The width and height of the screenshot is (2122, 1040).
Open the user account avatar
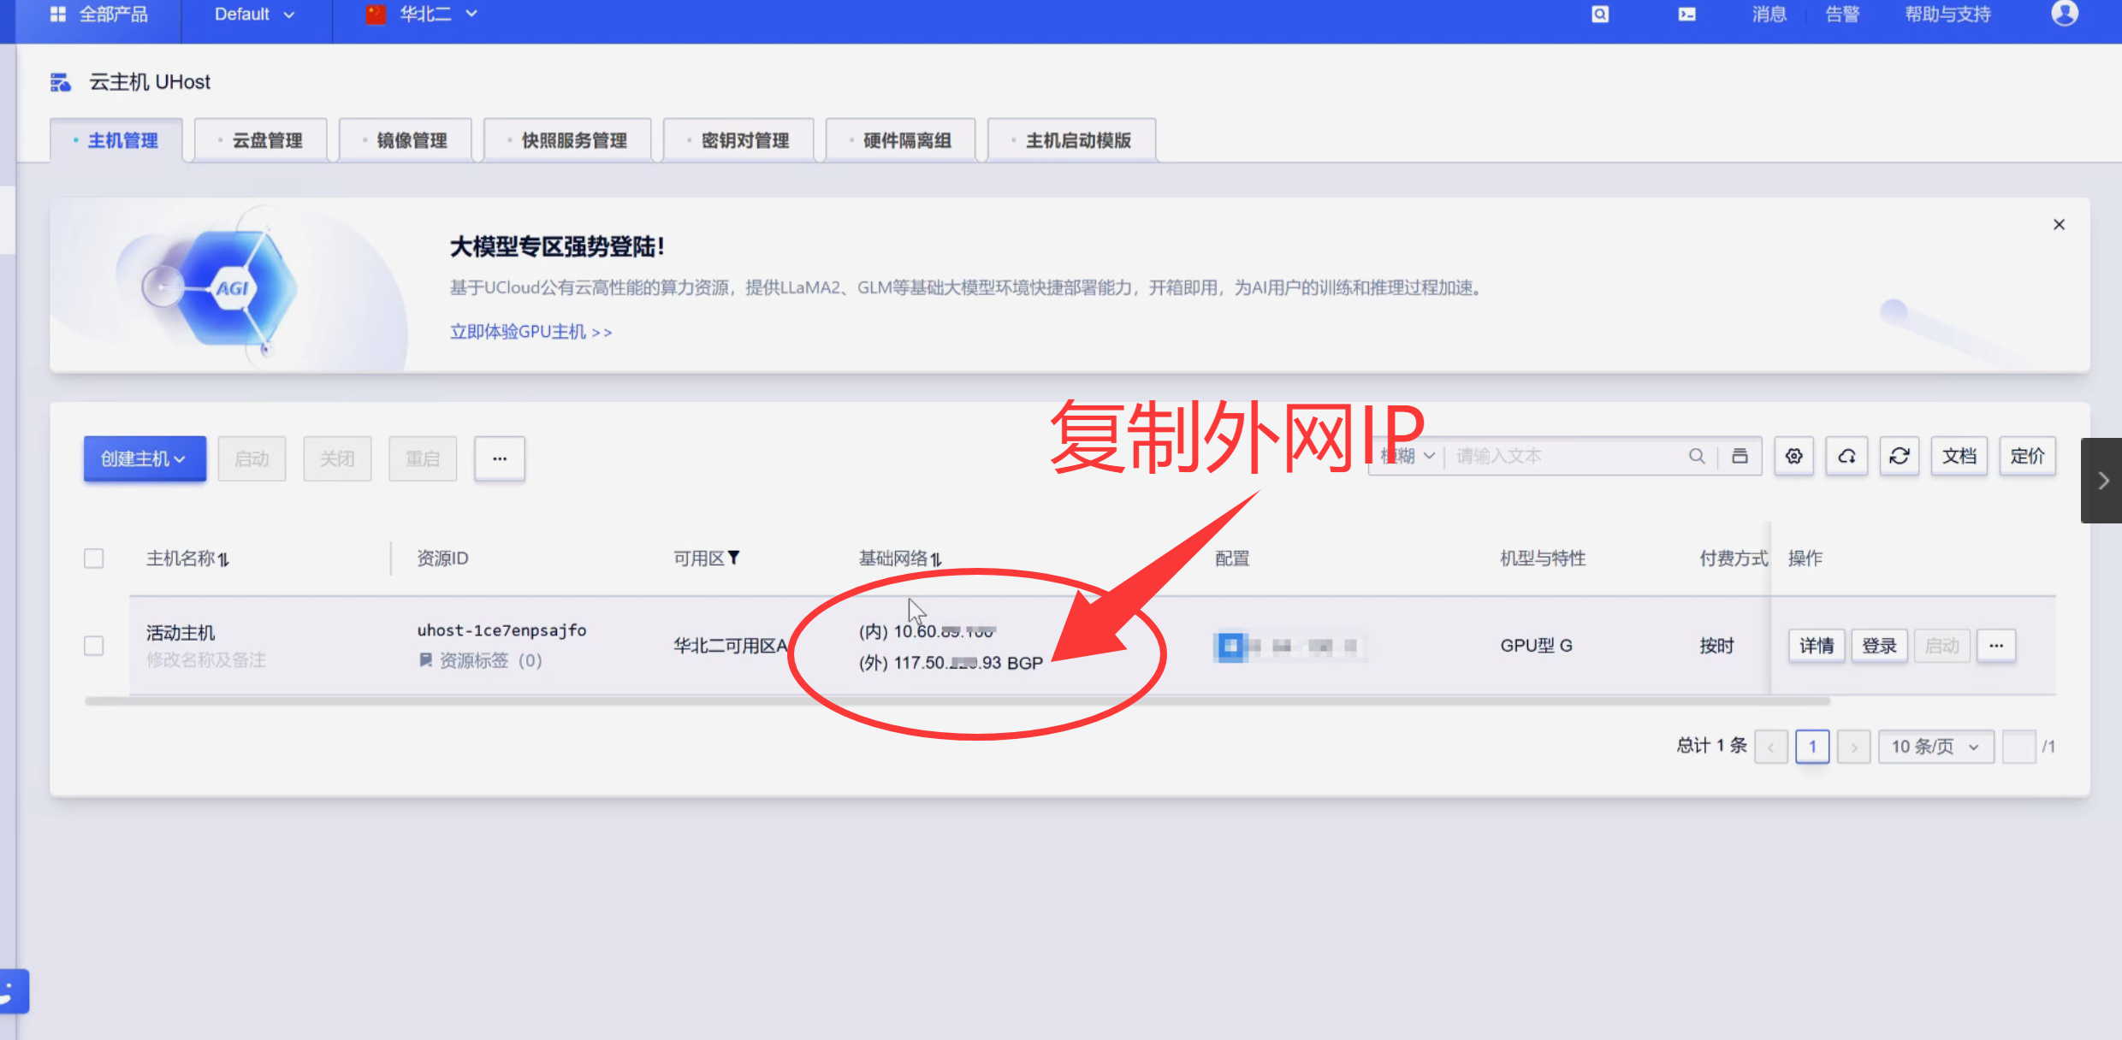click(x=2065, y=14)
